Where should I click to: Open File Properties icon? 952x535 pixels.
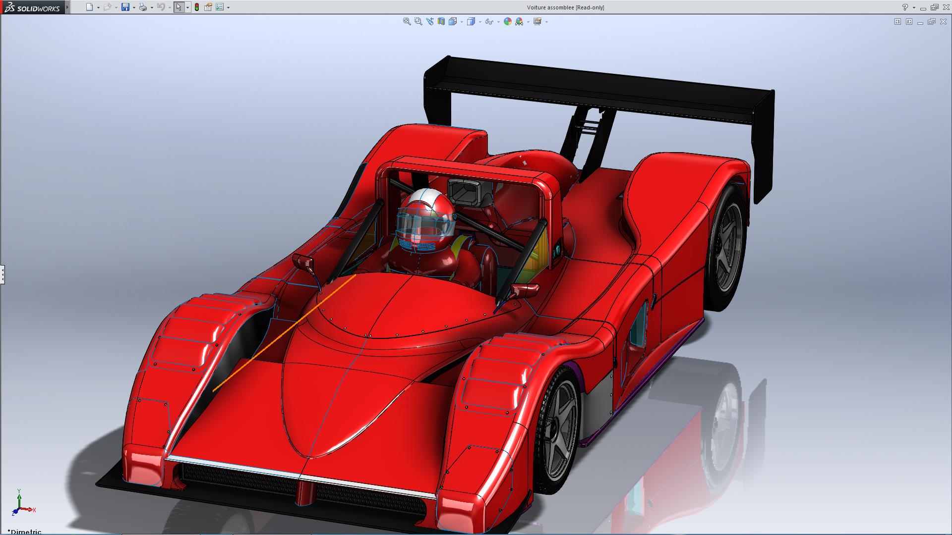coord(208,7)
